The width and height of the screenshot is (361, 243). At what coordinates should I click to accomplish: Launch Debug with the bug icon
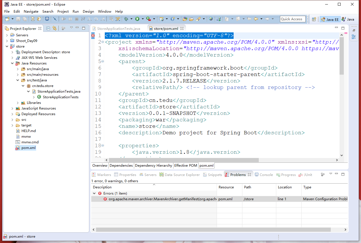pyautogui.click(x=126, y=19)
